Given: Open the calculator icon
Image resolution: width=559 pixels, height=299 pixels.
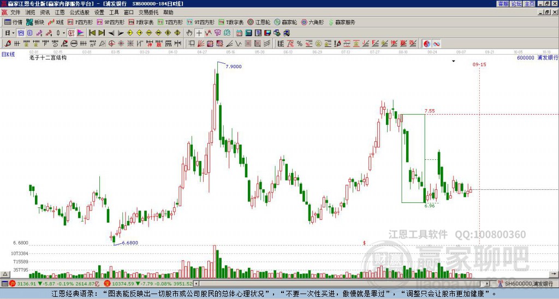Looking at the screenshot, I should [x=249, y=33].
